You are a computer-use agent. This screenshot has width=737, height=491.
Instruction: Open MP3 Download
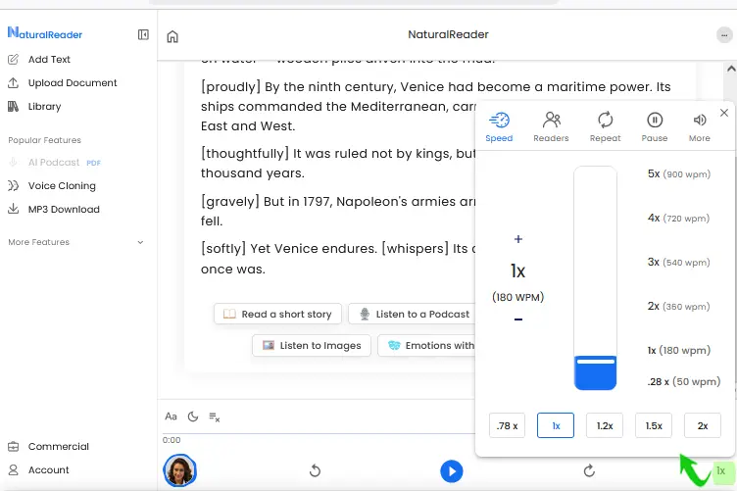(54, 209)
